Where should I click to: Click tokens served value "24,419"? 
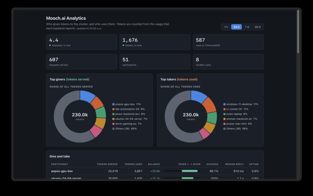(x=113, y=171)
